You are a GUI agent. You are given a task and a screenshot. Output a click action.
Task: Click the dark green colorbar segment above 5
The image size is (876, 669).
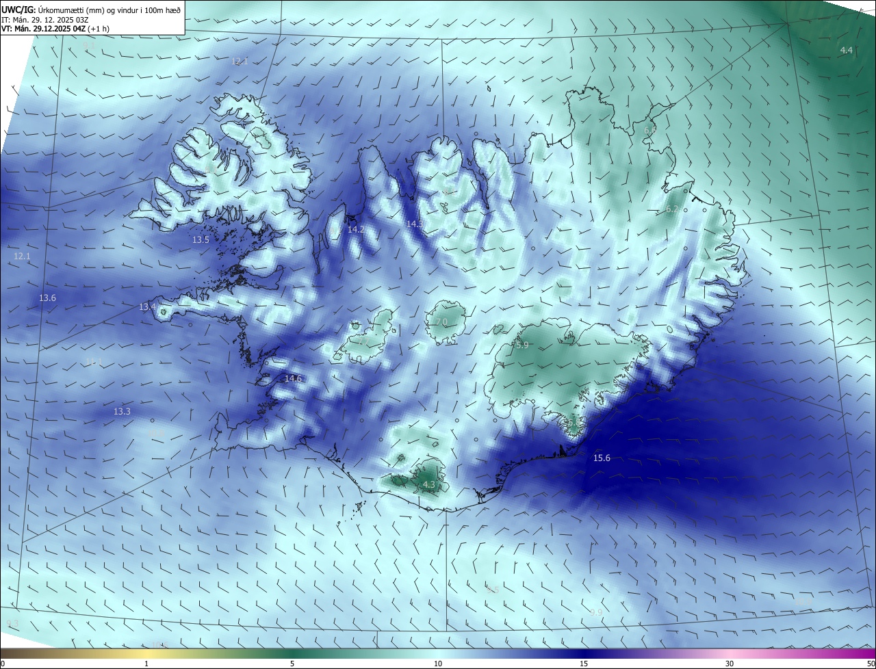click(x=292, y=654)
